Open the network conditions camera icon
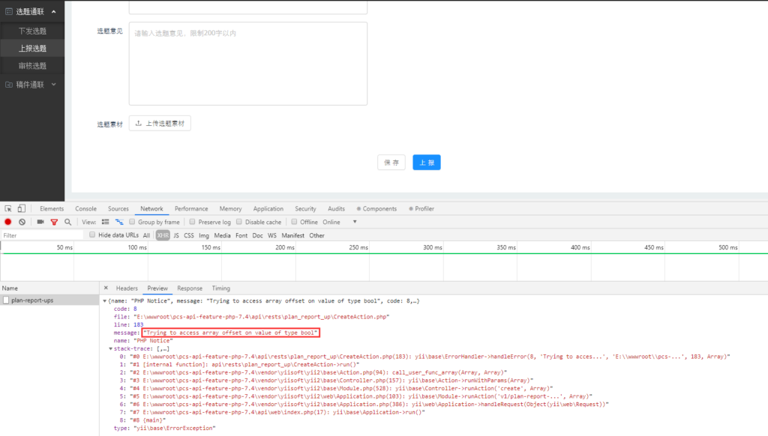Image resolution: width=768 pixels, height=436 pixels. click(42, 222)
